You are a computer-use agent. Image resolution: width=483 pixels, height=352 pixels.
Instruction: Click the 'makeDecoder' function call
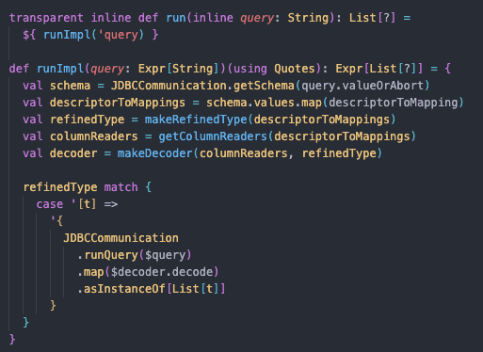(155, 153)
